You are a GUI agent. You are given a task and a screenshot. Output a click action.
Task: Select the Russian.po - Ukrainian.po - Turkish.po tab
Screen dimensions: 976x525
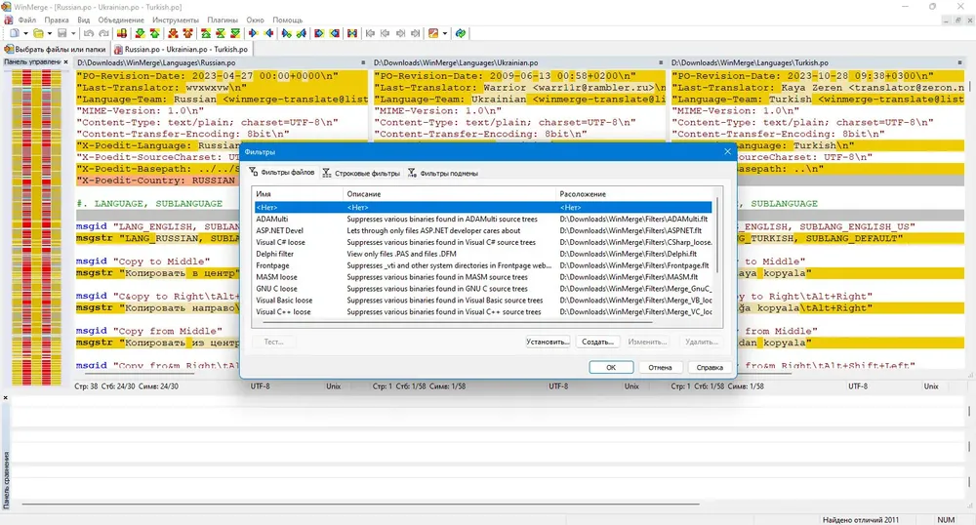pos(182,49)
